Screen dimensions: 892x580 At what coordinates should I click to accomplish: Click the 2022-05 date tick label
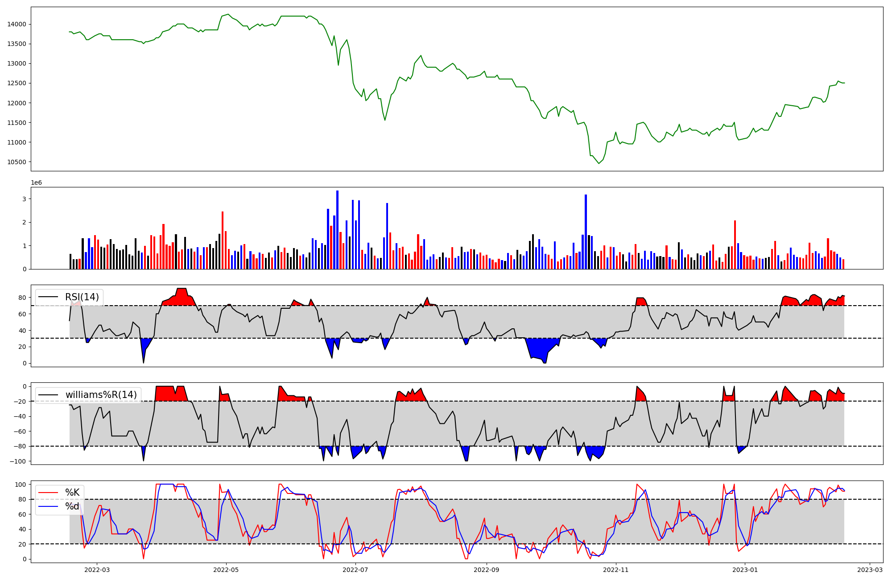226,569
